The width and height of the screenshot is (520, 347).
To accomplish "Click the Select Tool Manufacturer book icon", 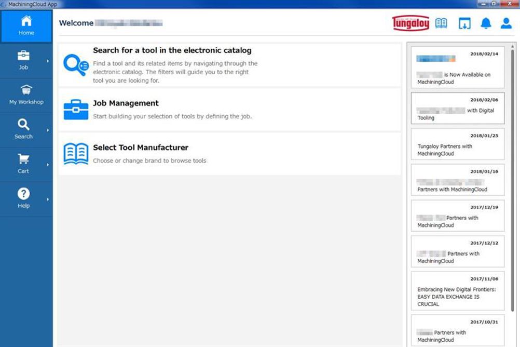I will [x=76, y=154].
